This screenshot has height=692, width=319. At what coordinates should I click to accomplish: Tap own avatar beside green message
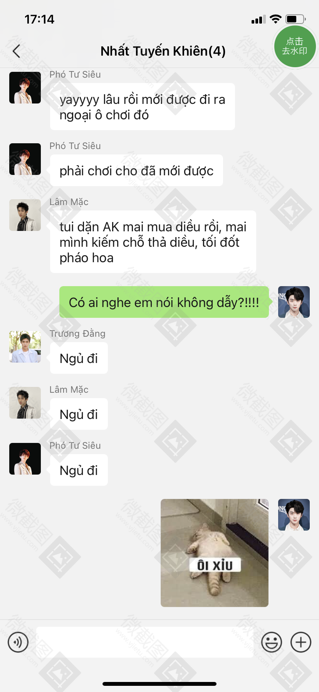[x=294, y=302]
